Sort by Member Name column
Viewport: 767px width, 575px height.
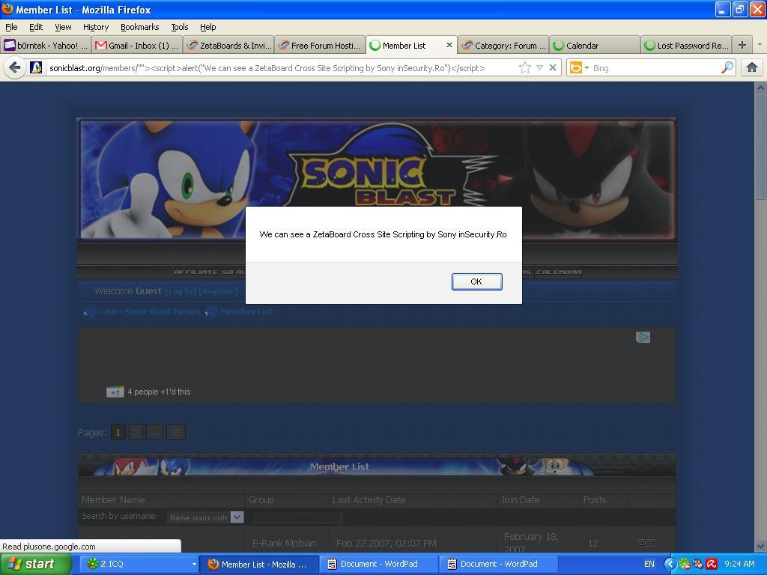click(x=113, y=499)
